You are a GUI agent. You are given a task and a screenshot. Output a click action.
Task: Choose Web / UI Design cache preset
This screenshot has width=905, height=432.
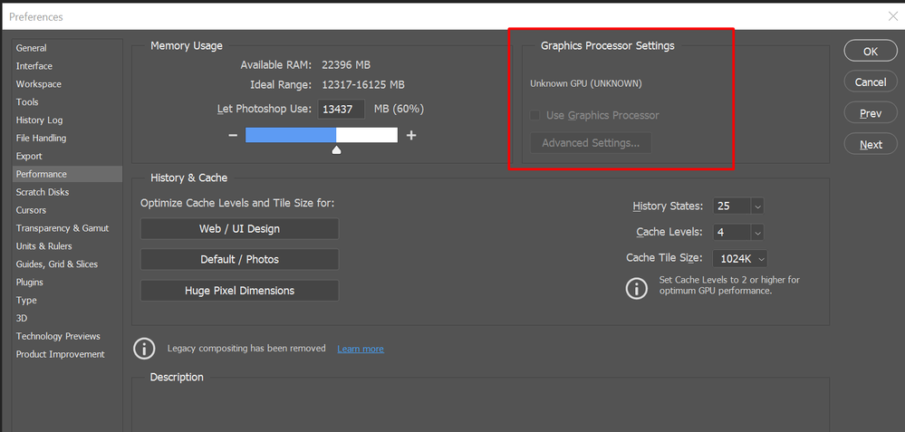click(239, 228)
